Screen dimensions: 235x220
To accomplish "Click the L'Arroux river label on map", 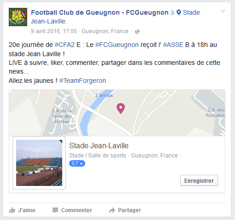I will coord(104,96).
